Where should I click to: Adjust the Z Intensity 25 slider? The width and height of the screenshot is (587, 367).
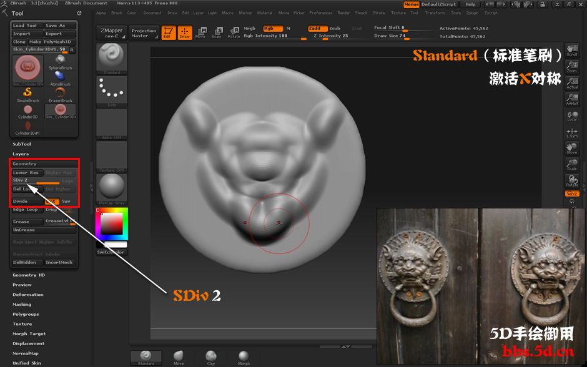coord(337,36)
